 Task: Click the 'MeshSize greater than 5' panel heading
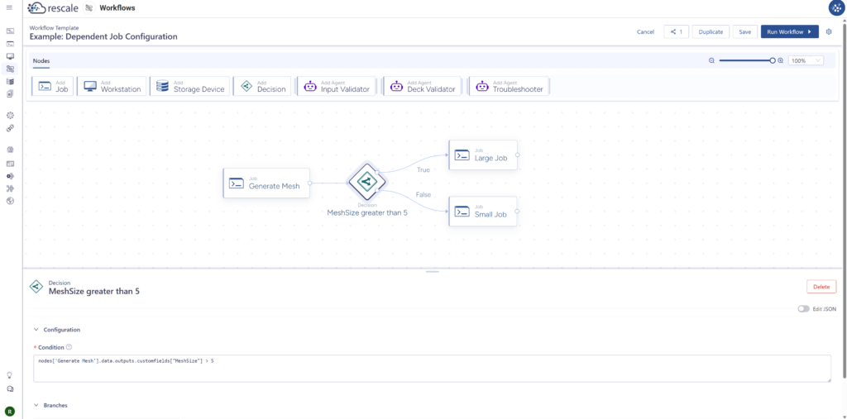point(94,292)
